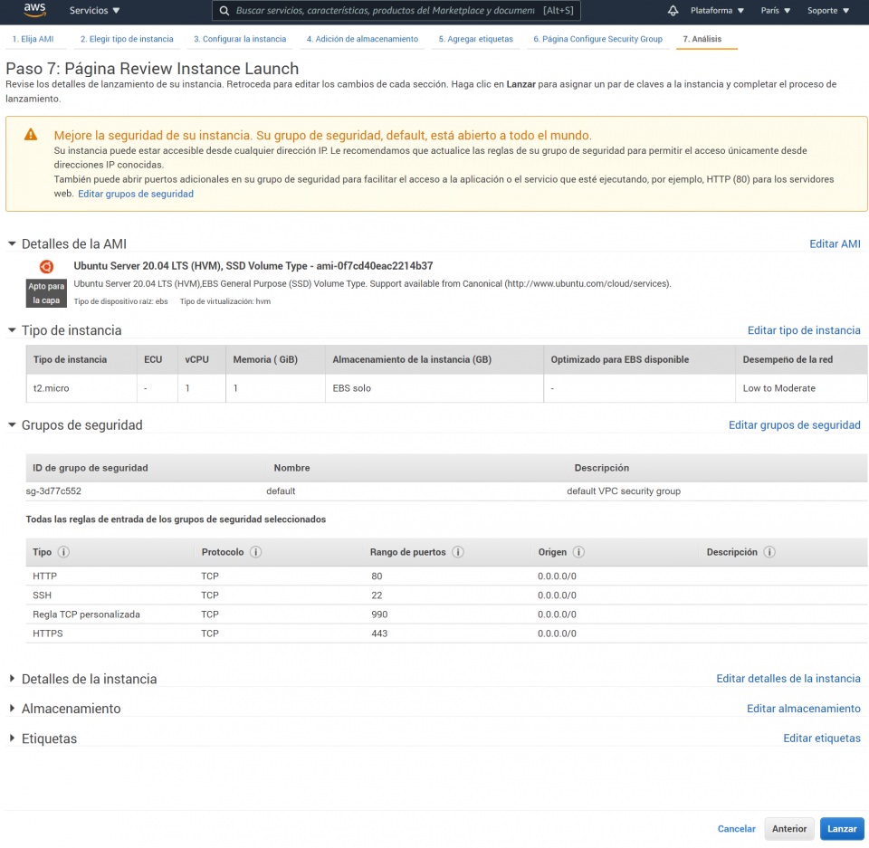Click the Ubuntu logo icon

pos(46,267)
